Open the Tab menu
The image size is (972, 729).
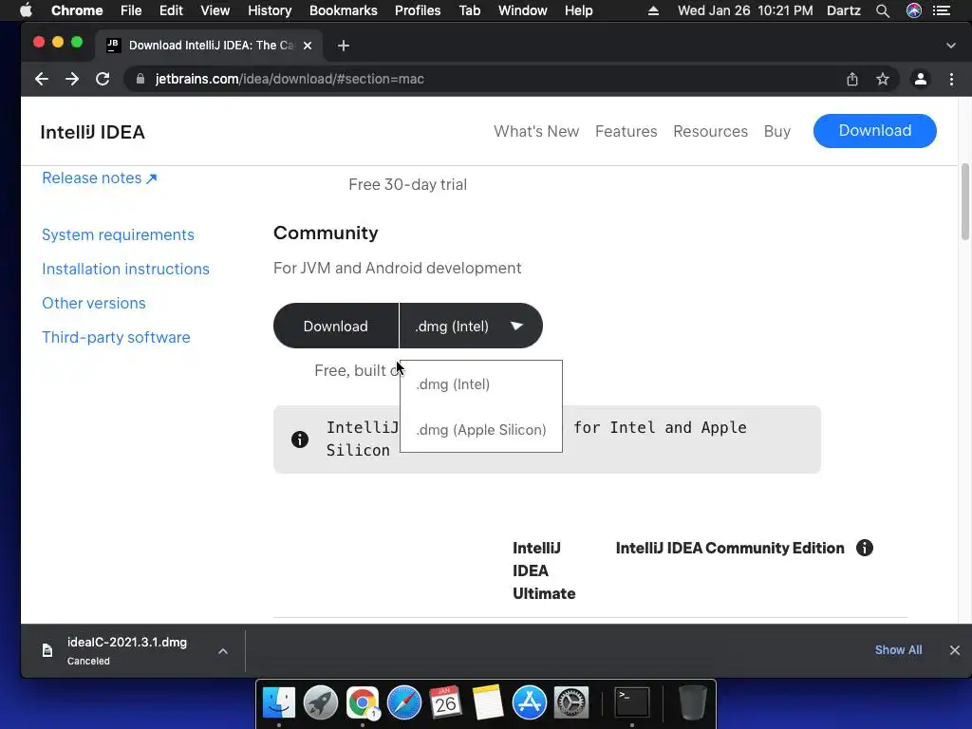[x=470, y=10]
